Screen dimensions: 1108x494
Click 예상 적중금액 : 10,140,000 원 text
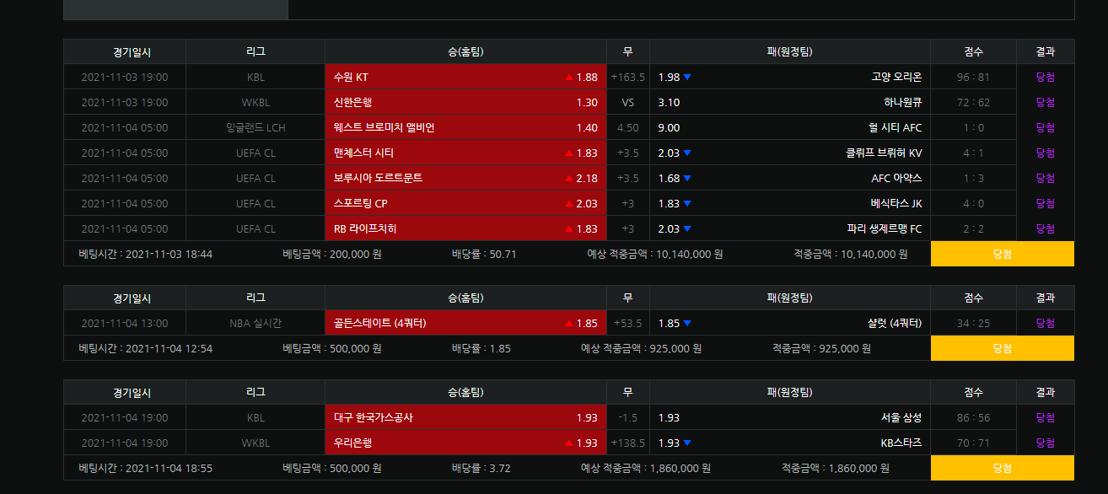pos(655,254)
